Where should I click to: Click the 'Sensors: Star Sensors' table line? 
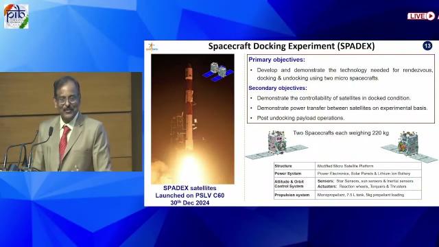(366, 181)
